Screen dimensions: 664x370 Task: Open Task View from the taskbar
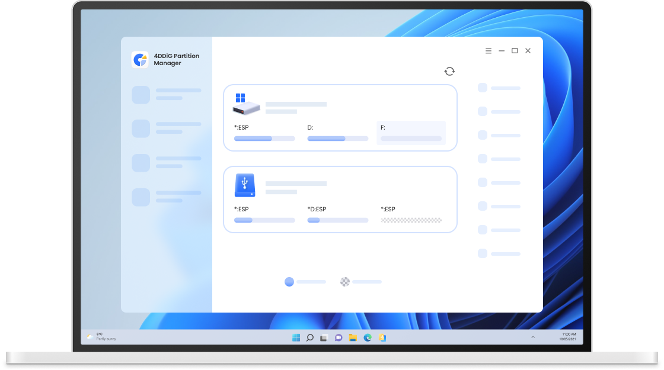click(x=324, y=337)
